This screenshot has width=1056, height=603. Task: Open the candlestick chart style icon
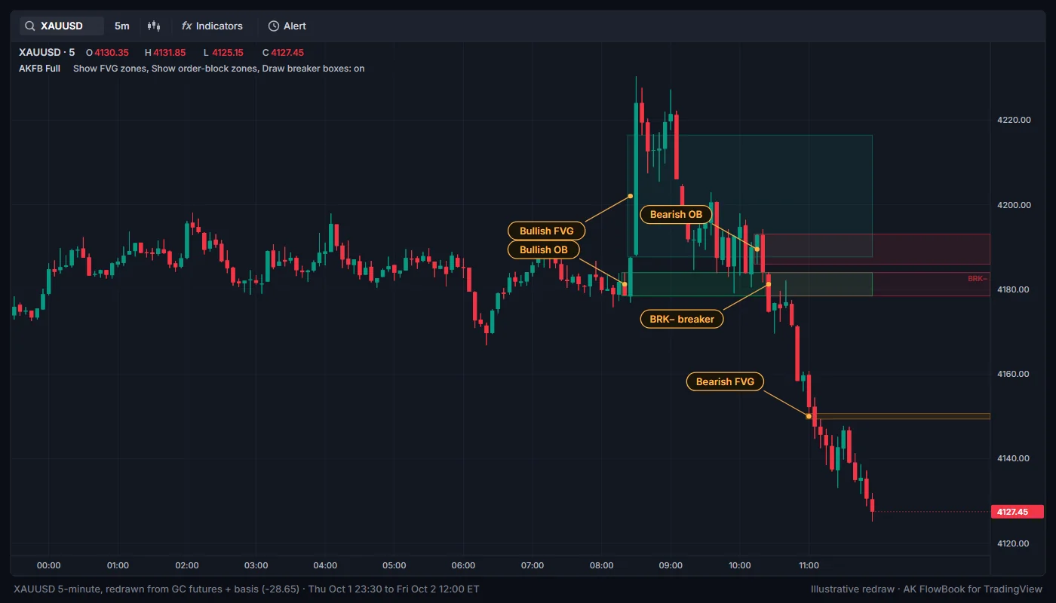[154, 26]
